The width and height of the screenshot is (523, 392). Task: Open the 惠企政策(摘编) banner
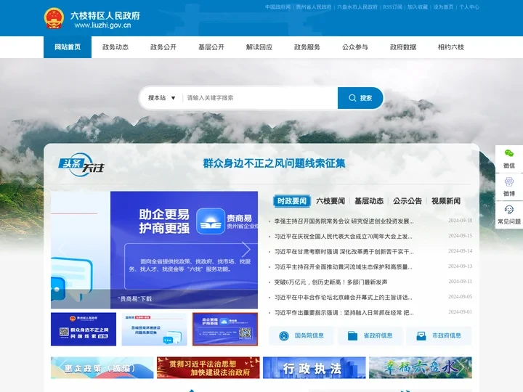pos(102,367)
